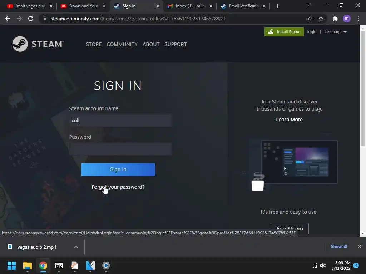Click 'Forgot your password?' link
Viewport: 366px width, 274px height.
pos(118,187)
